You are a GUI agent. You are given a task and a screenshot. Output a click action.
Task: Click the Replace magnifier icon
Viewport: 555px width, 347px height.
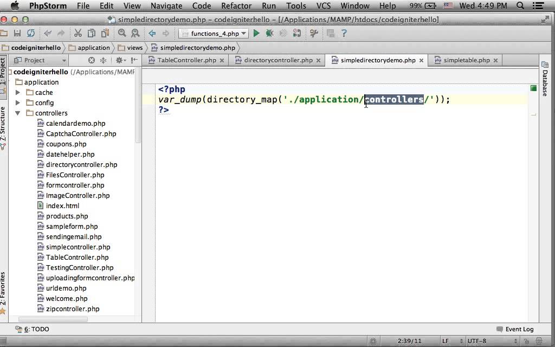pyautogui.click(x=135, y=33)
